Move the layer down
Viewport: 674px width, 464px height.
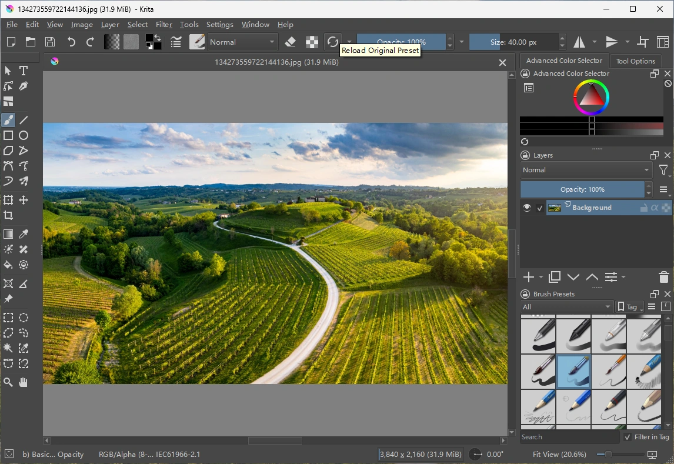pyautogui.click(x=573, y=277)
